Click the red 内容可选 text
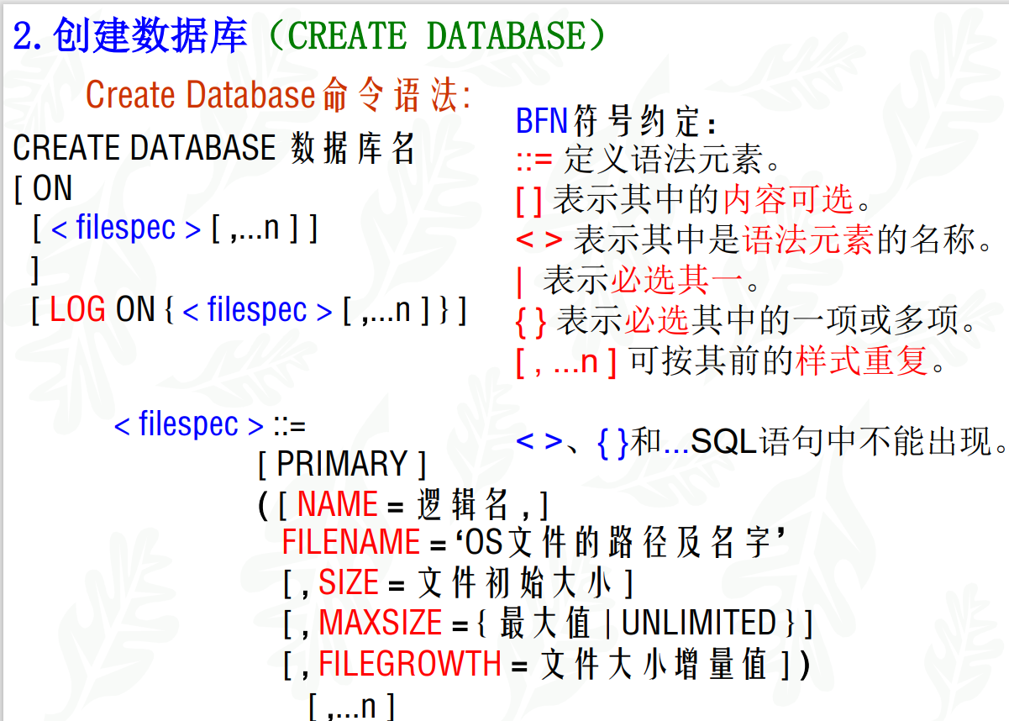The height and width of the screenshot is (721, 1009). click(x=787, y=199)
